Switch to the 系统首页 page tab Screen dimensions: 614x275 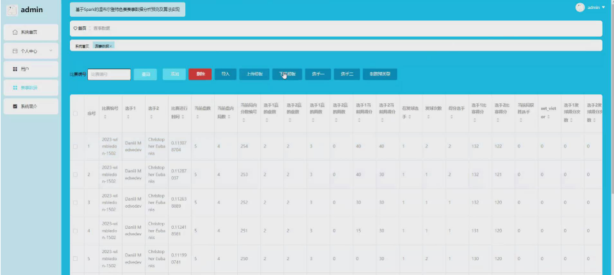(x=82, y=46)
